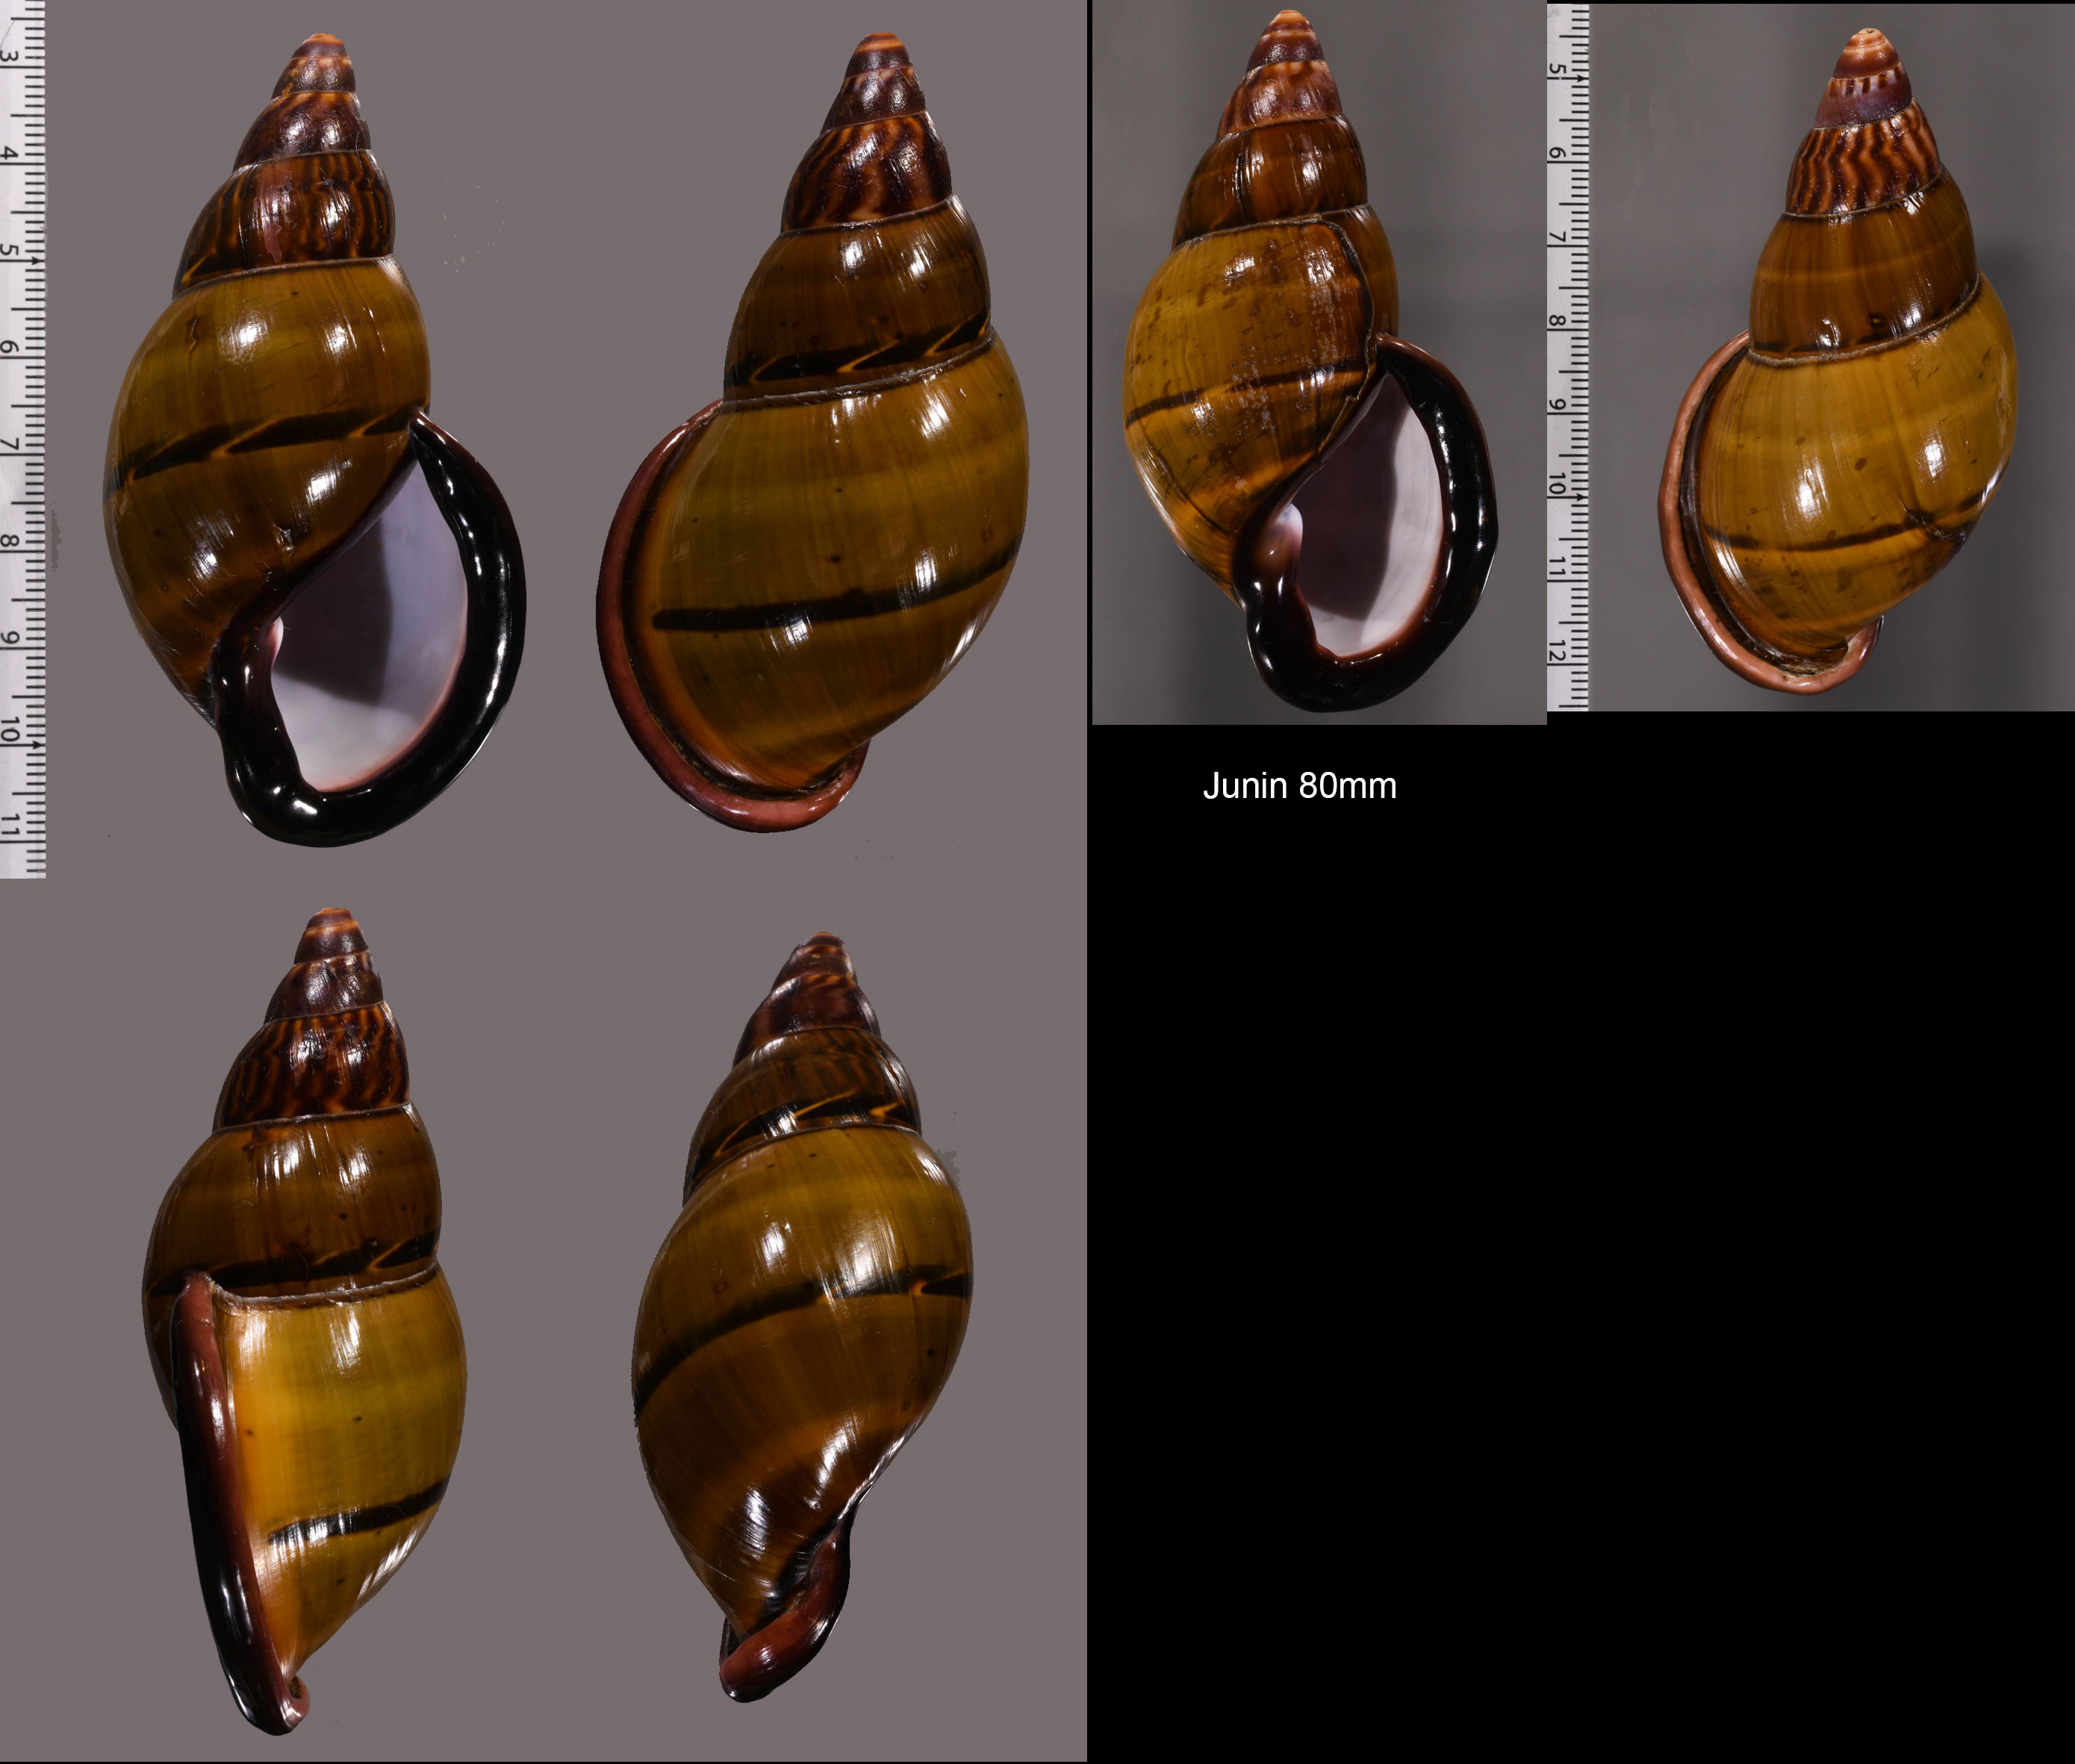The width and height of the screenshot is (2075, 1764).
Task: Select the glossy shell's dorsal view with reddish-brown lip
Action: (813, 431)
